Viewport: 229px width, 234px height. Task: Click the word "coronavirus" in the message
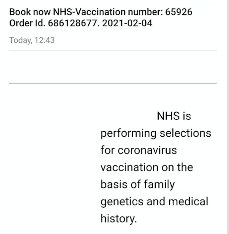click(x=147, y=150)
